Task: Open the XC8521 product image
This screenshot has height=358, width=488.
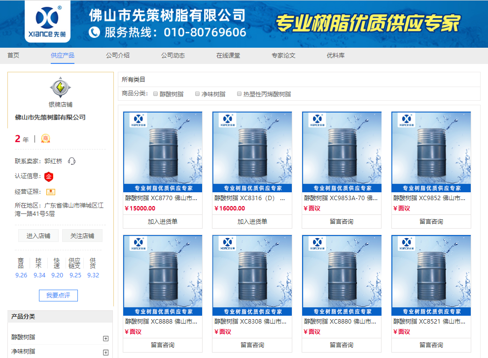Action: [x=431, y=275]
